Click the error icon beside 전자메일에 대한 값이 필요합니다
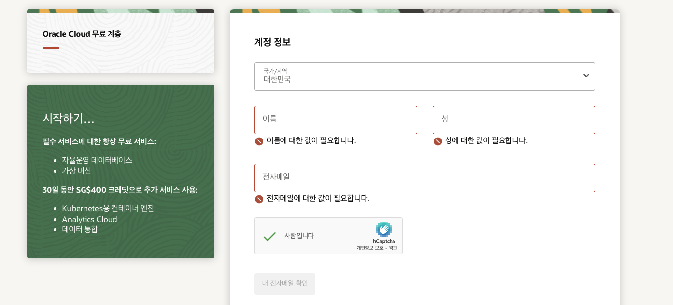The width and height of the screenshot is (673, 305). (x=259, y=199)
